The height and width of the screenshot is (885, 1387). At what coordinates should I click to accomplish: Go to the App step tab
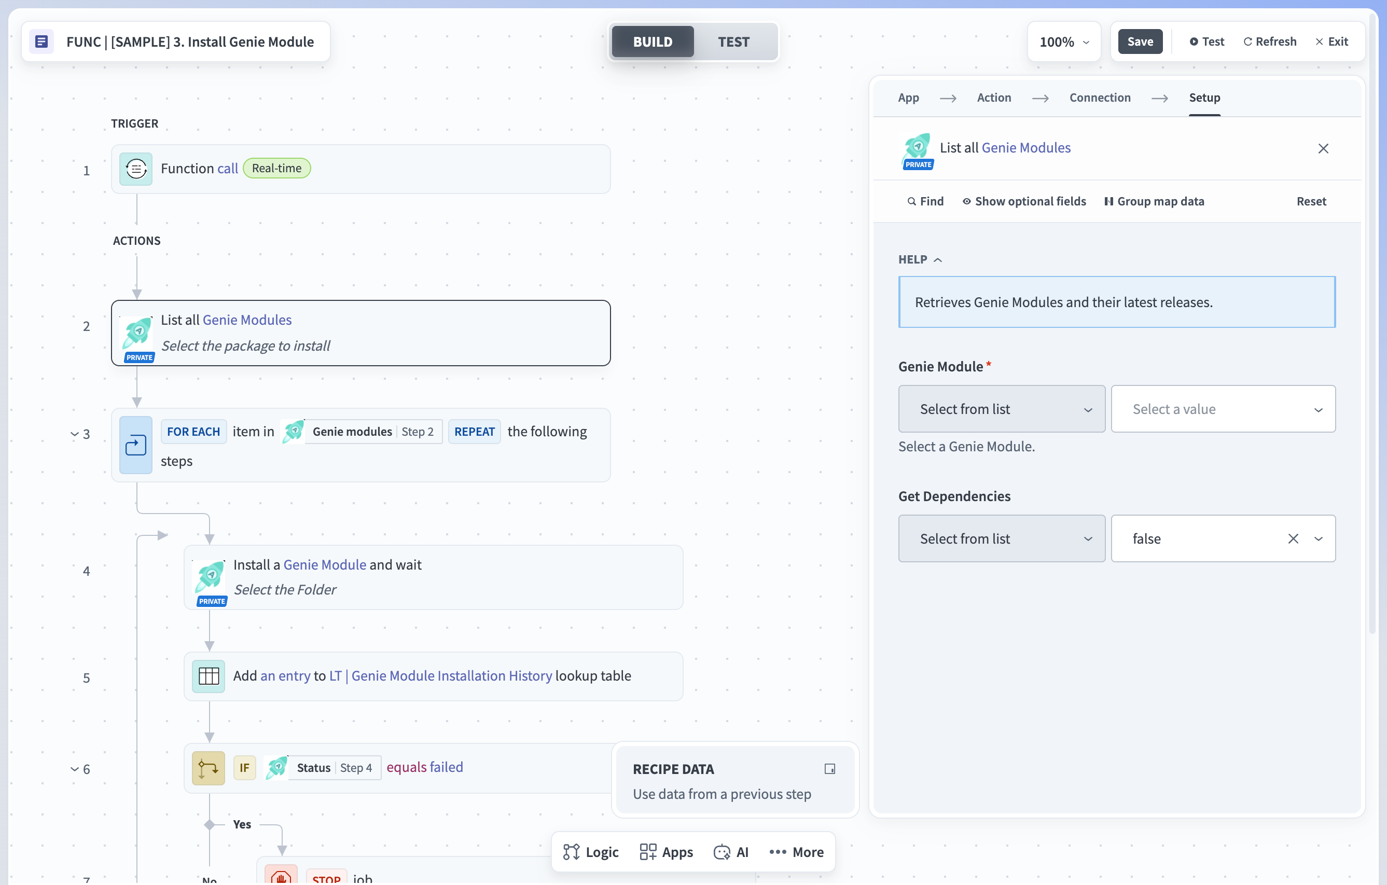click(908, 98)
